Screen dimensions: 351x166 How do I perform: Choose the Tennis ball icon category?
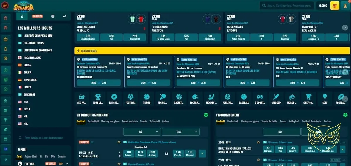(x=147, y=99)
